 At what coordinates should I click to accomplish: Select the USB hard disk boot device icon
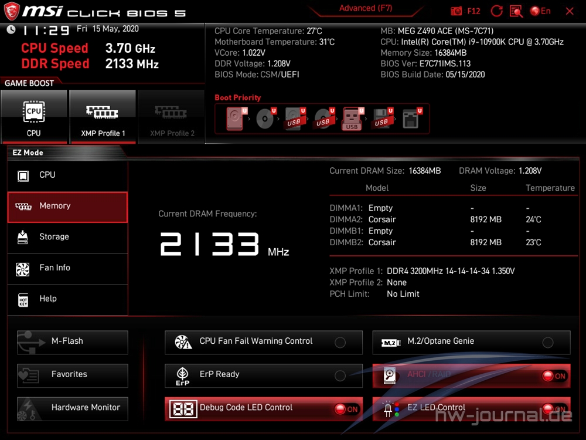(x=295, y=119)
